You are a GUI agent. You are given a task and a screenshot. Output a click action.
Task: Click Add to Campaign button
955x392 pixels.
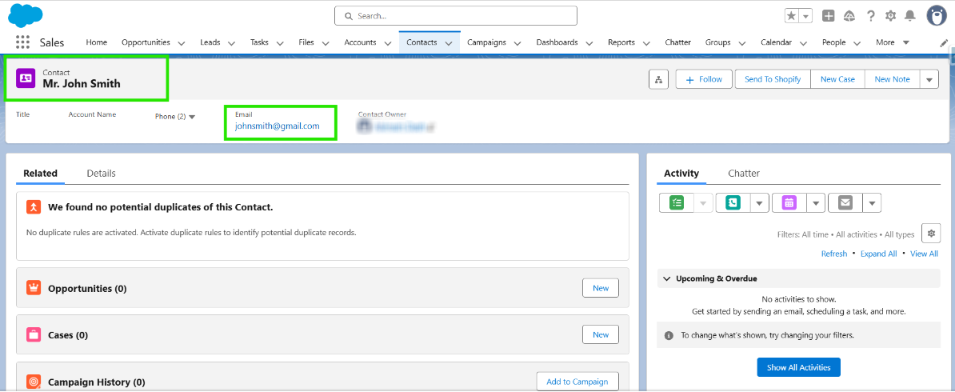[577, 382]
